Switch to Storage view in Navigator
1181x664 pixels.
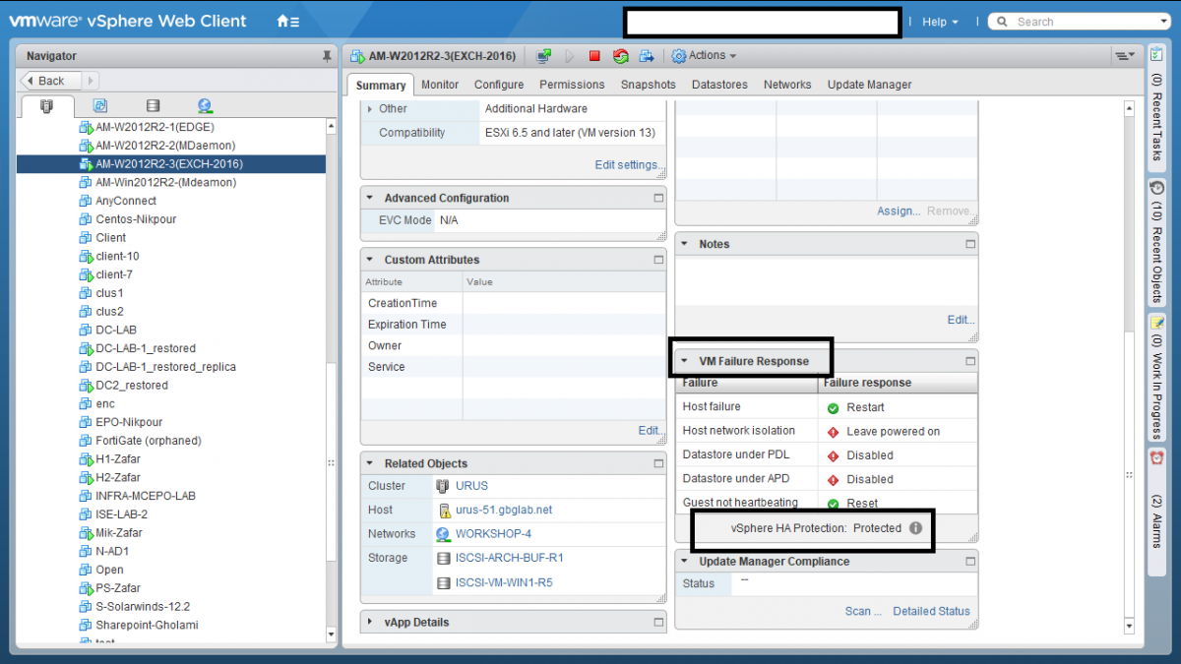(x=153, y=106)
